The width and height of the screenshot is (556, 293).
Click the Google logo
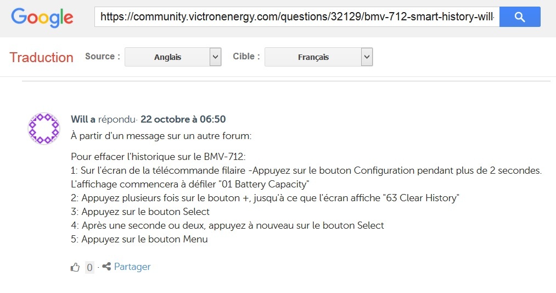(42, 18)
